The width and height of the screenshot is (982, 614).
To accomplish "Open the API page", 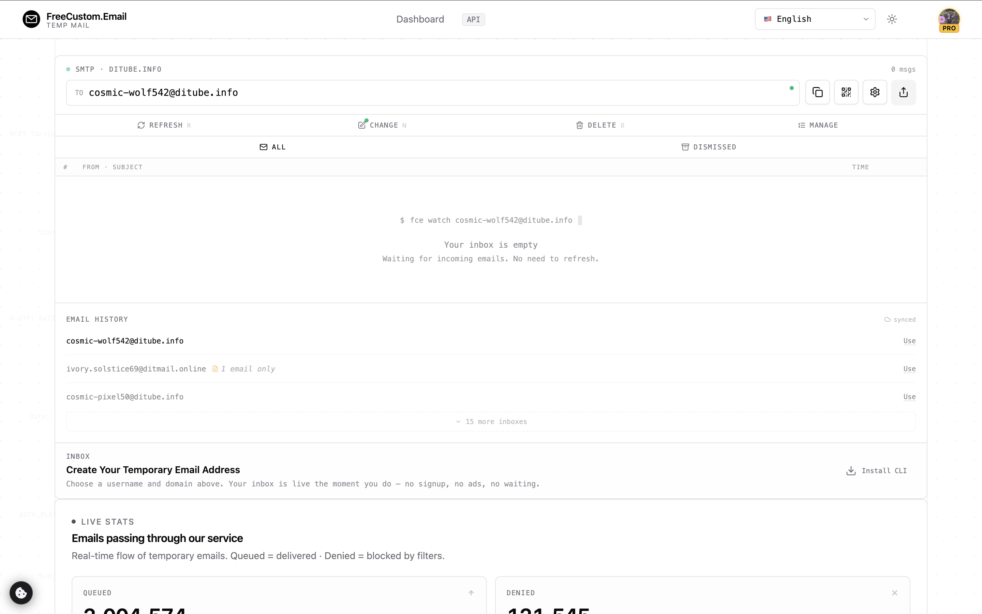I will [473, 19].
